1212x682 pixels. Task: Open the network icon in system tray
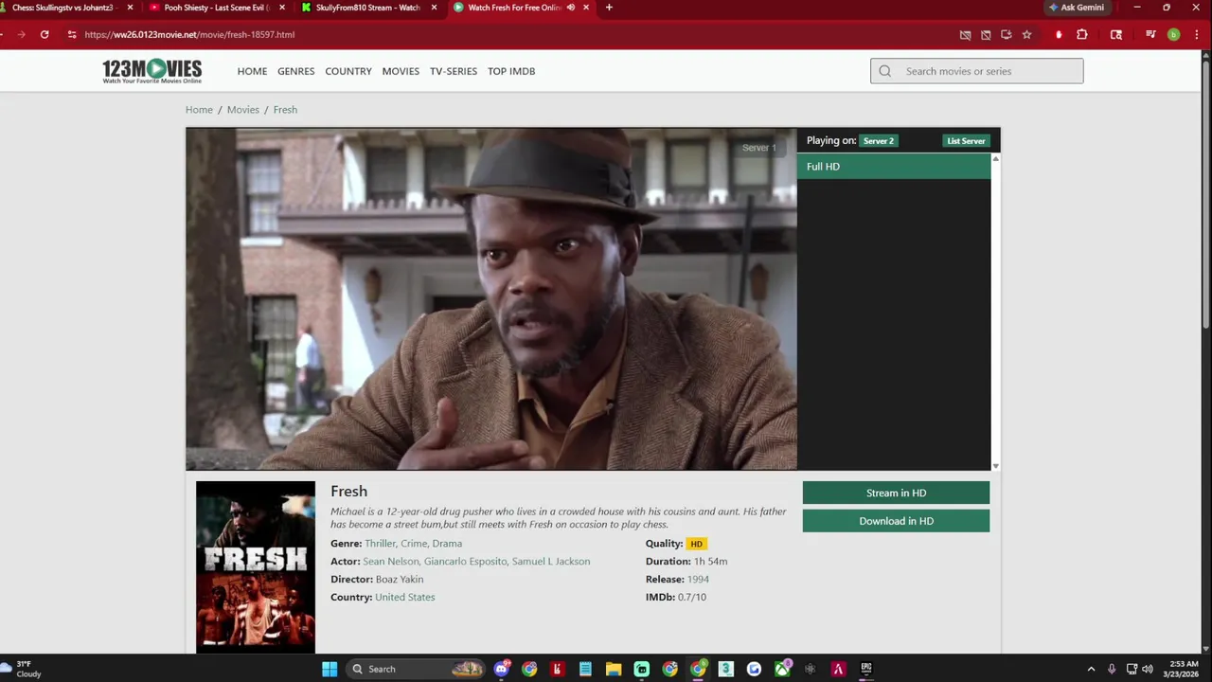pyautogui.click(x=1132, y=669)
